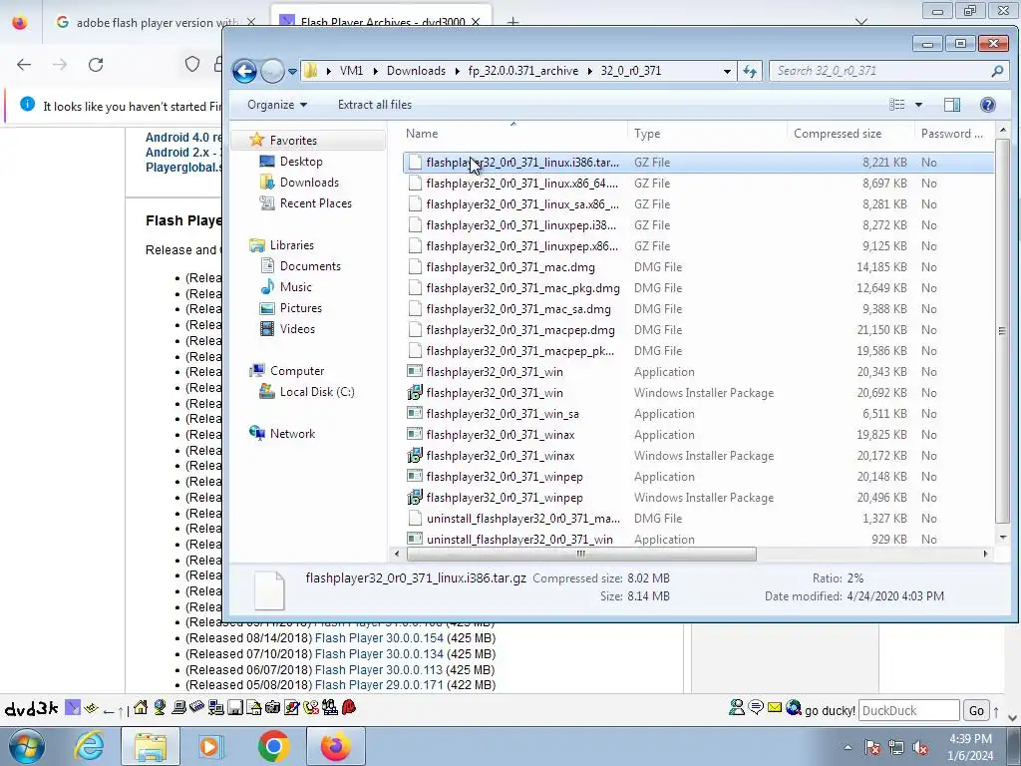Open the Organize menu
This screenshot has height=766, width=1021.
click(x=277, y=105)
